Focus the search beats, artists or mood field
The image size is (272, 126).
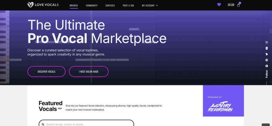[88, 124]
